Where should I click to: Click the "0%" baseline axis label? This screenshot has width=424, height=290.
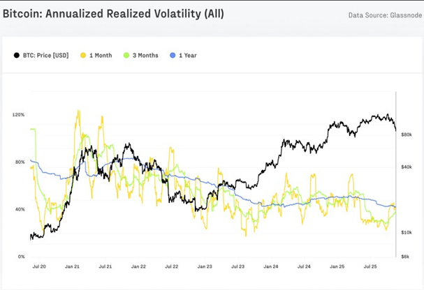pyautogui.click(x=21, y=257)
